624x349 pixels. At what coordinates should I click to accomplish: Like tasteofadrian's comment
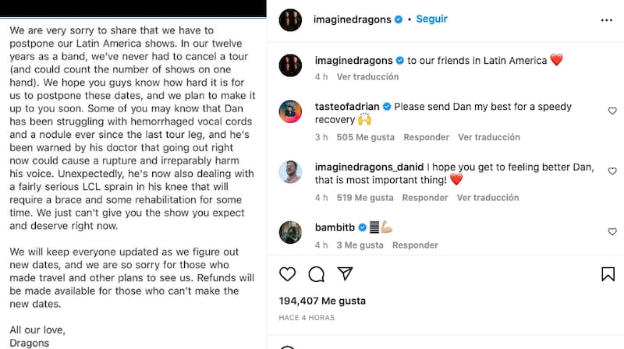(x=612, y=111)
